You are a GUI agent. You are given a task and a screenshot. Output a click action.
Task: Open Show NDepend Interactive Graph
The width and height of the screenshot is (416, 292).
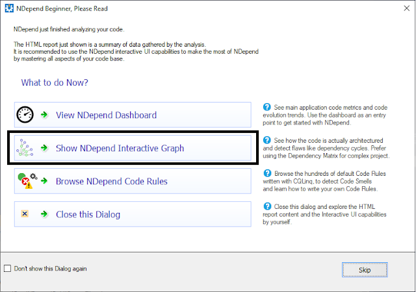133,148
